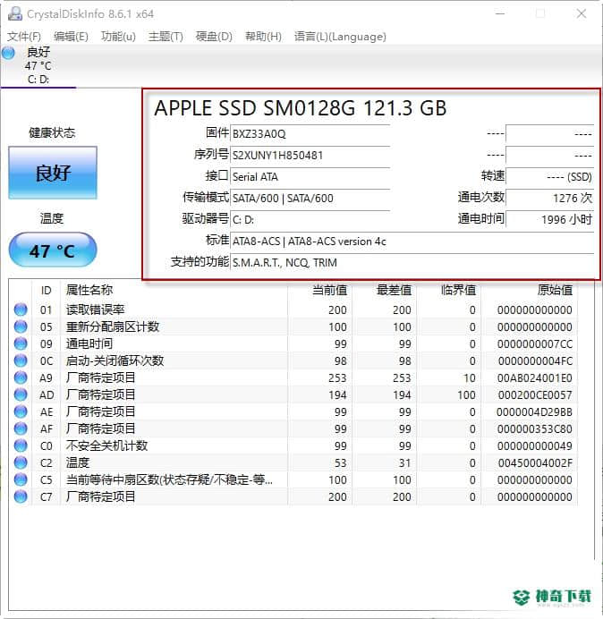
Task: Click the standard field ATA8-ACS version 4c
Action: (412, 242)
